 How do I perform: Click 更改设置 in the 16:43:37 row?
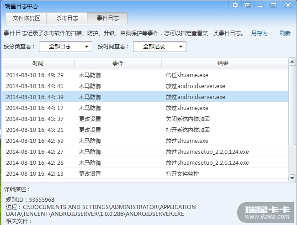90,119
